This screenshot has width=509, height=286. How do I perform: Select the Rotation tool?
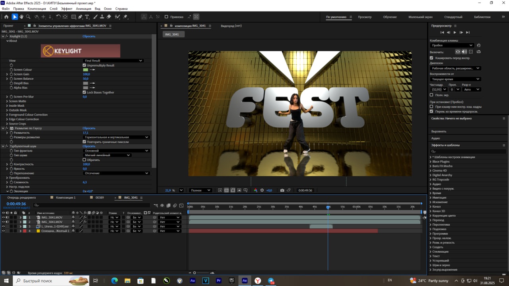(58, 17)
